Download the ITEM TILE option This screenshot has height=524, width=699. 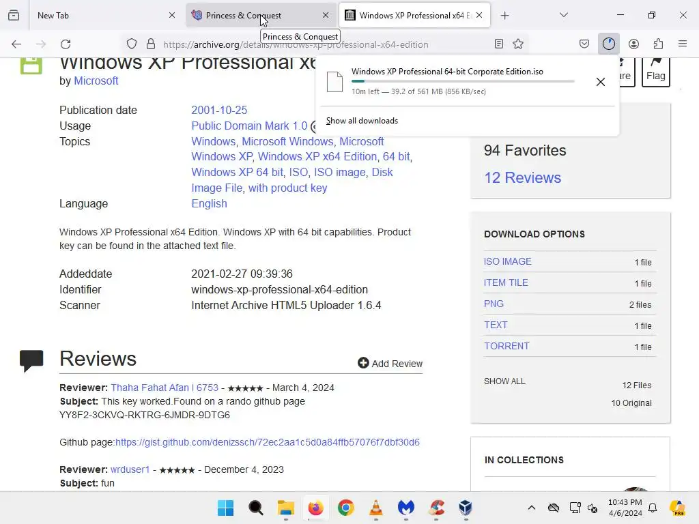pyautogui.click(x=506, y=282)
